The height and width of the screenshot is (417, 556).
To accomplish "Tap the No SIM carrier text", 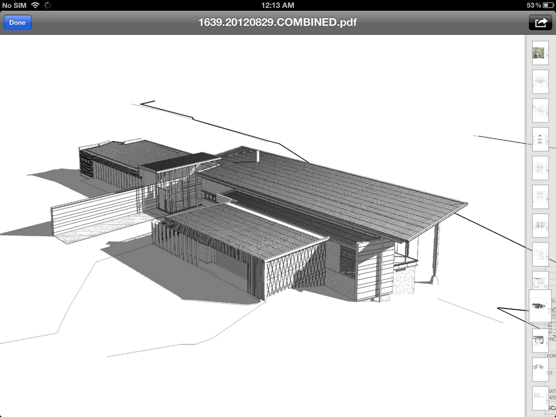I will tap(14, 5).
